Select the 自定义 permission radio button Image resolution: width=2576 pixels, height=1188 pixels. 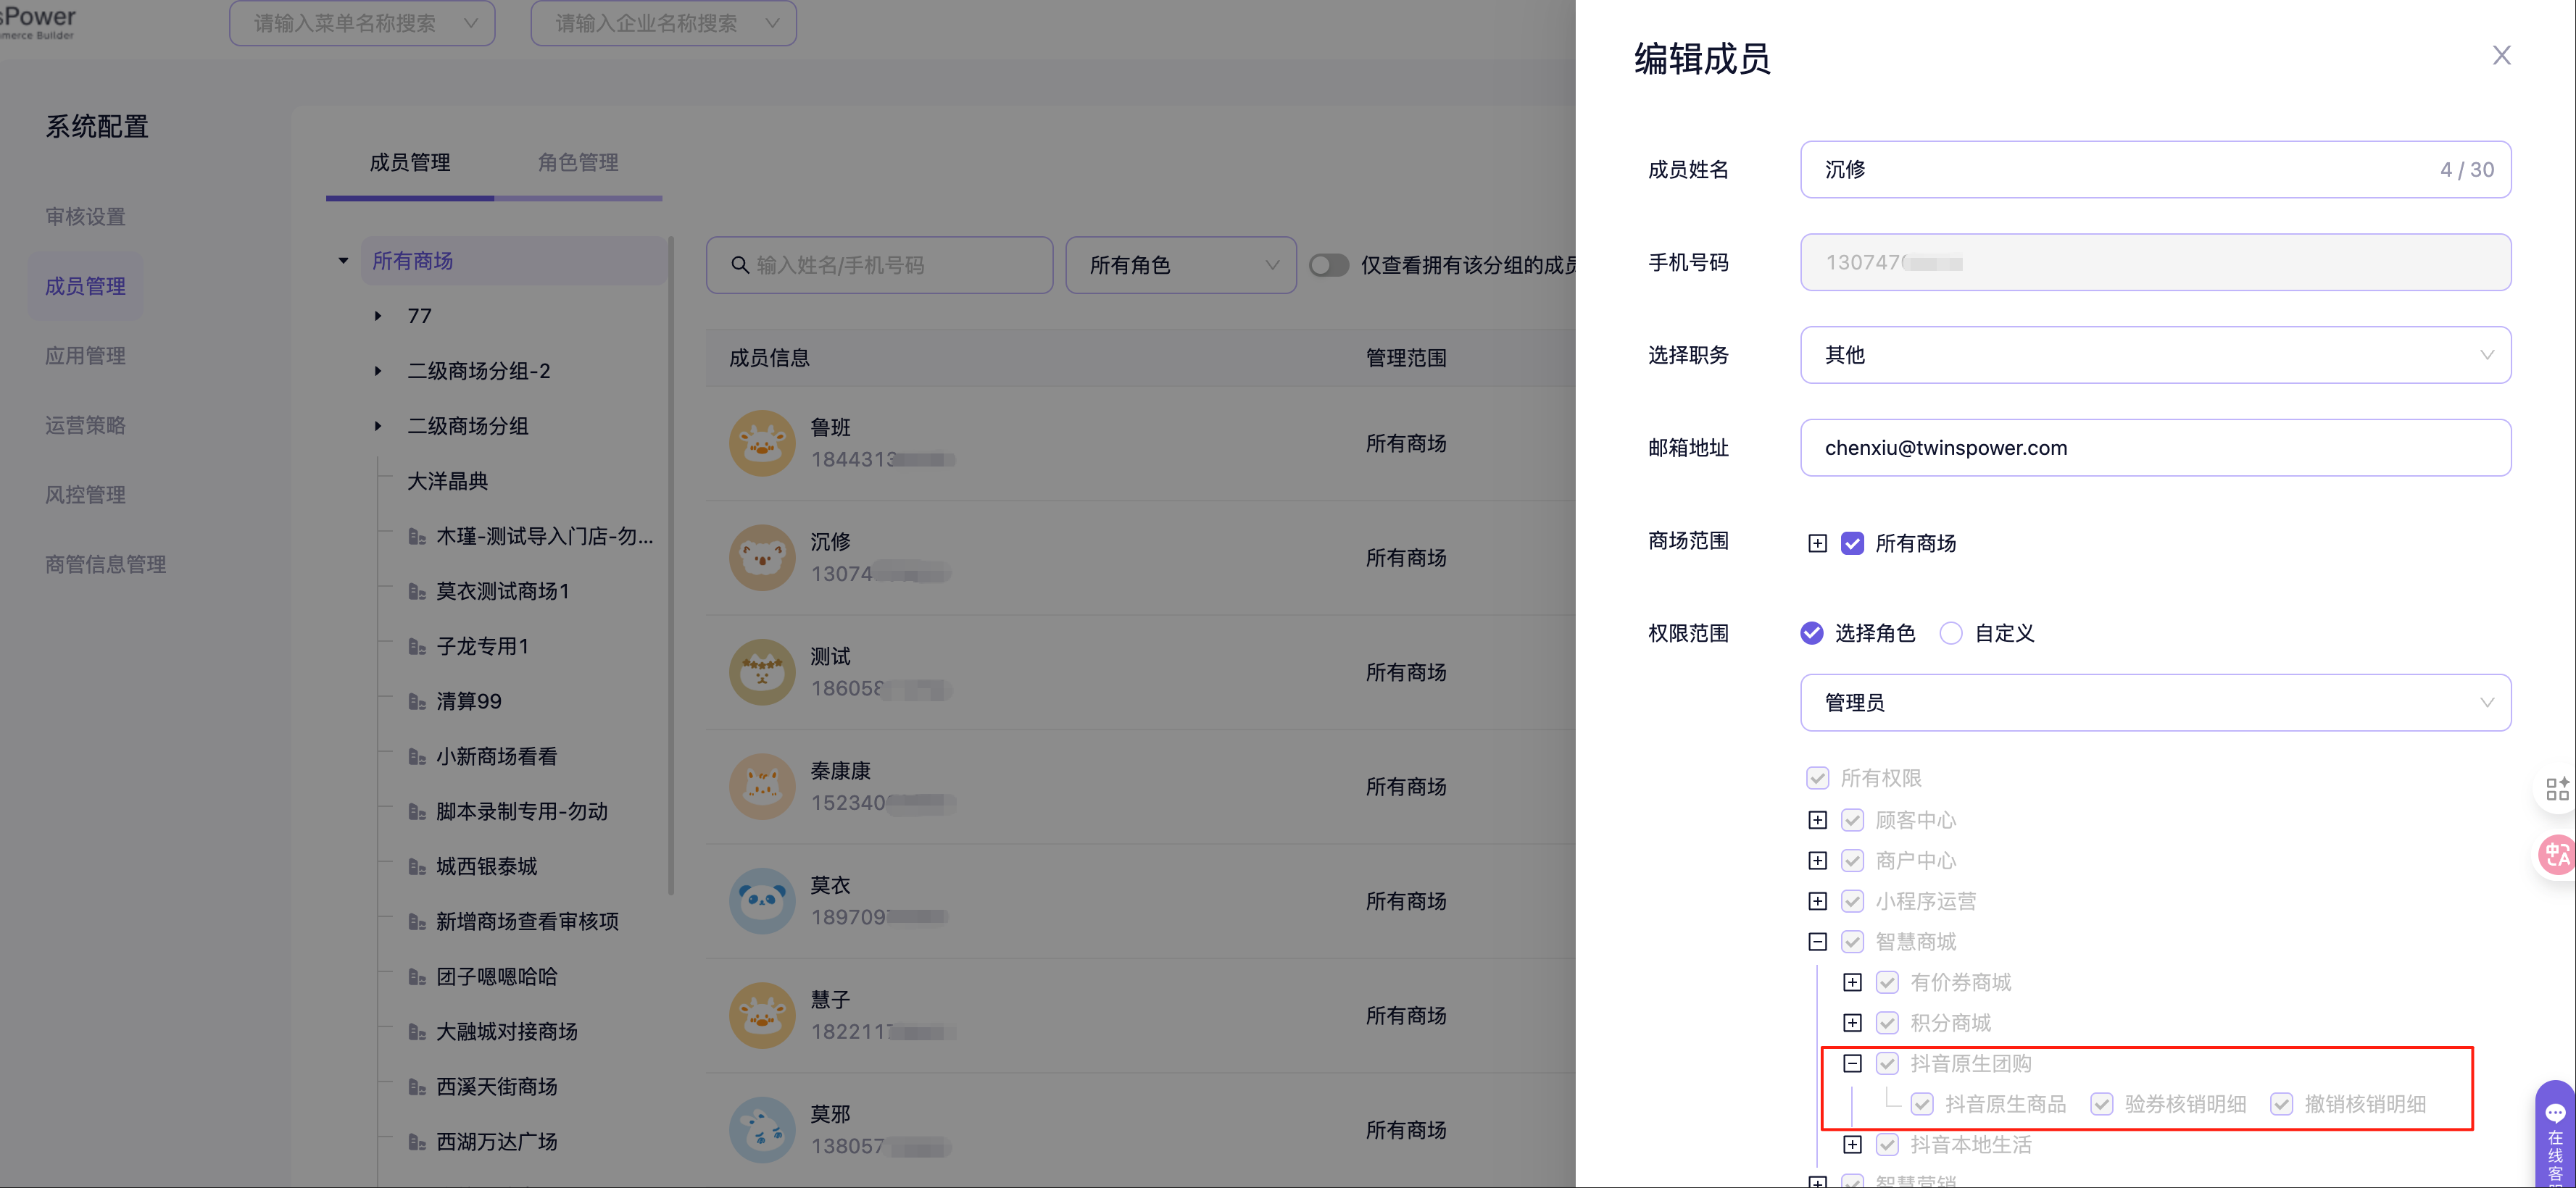(1951, 632)
